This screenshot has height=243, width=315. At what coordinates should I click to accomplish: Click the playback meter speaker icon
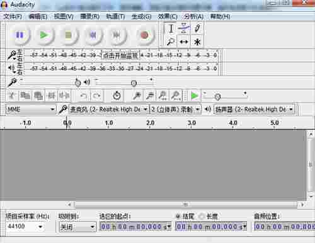(x=11, y=68)
